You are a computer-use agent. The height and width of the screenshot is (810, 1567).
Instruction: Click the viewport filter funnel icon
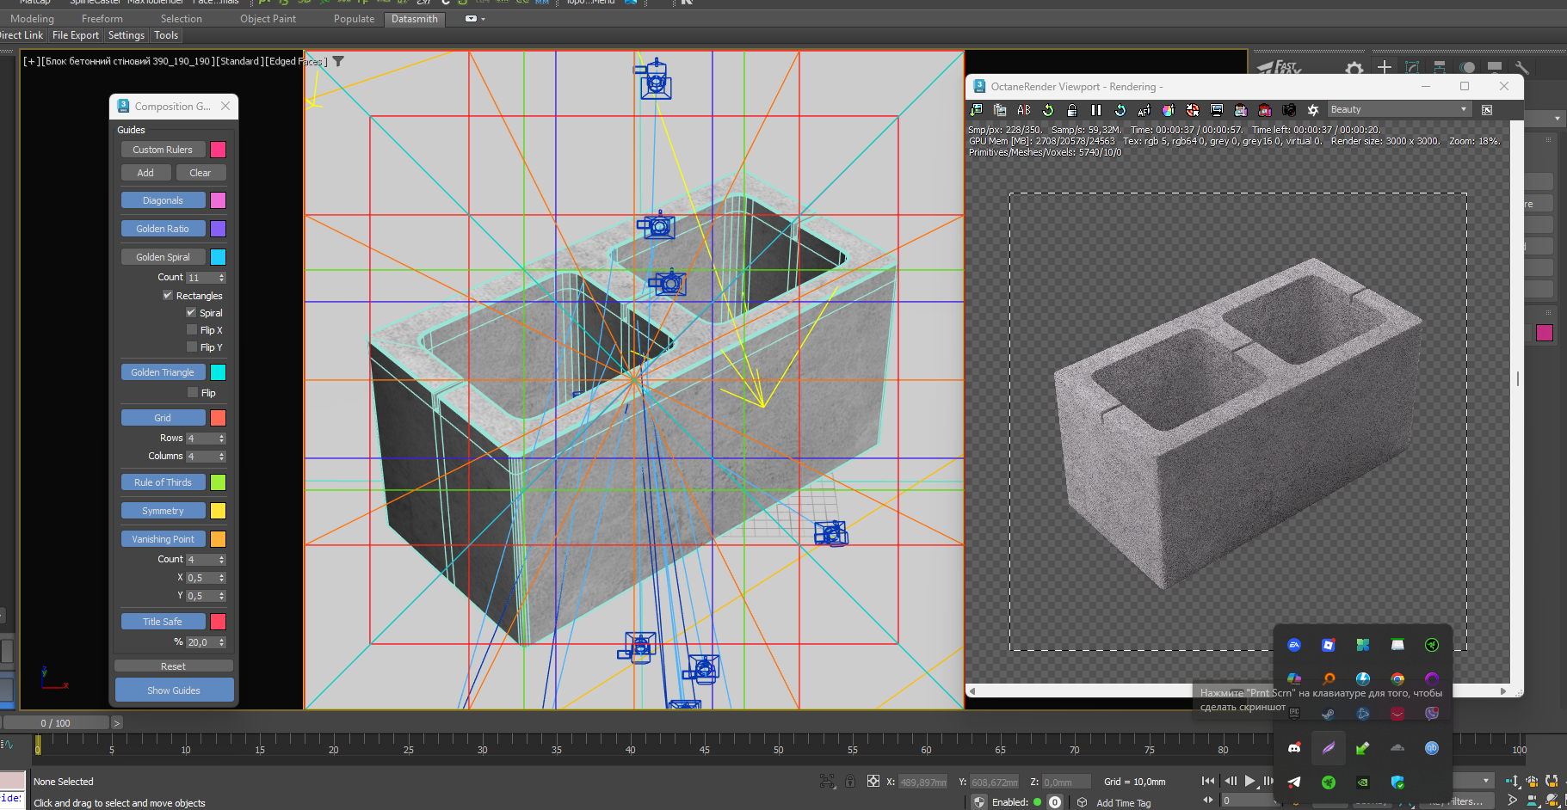tap(339, 61)
